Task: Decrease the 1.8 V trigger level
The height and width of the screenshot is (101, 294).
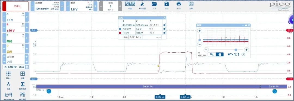Action: (x=68, y=6)
